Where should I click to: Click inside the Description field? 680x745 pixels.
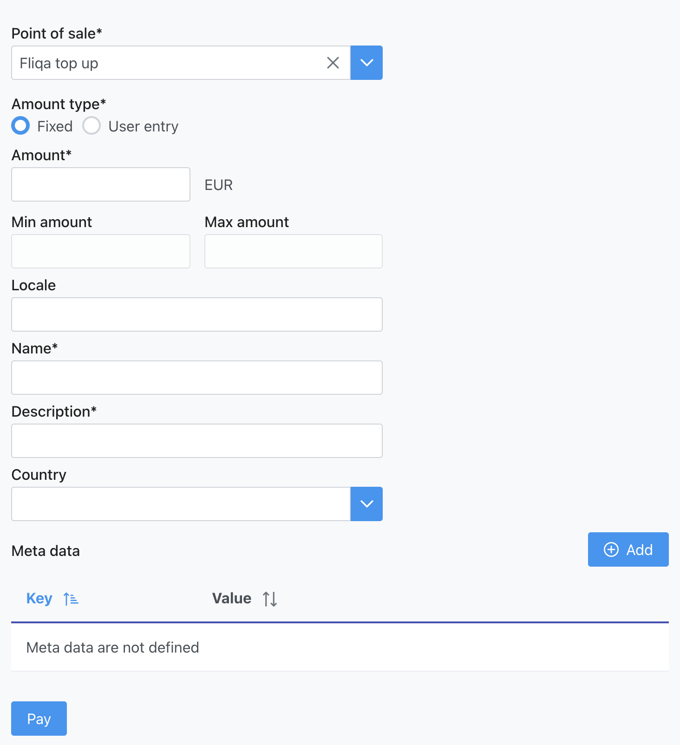[x=196, y=440]
